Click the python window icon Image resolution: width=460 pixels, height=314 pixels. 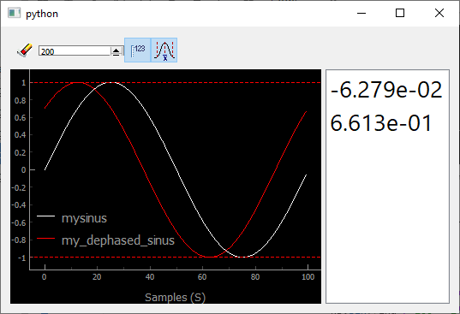[14, 13]
